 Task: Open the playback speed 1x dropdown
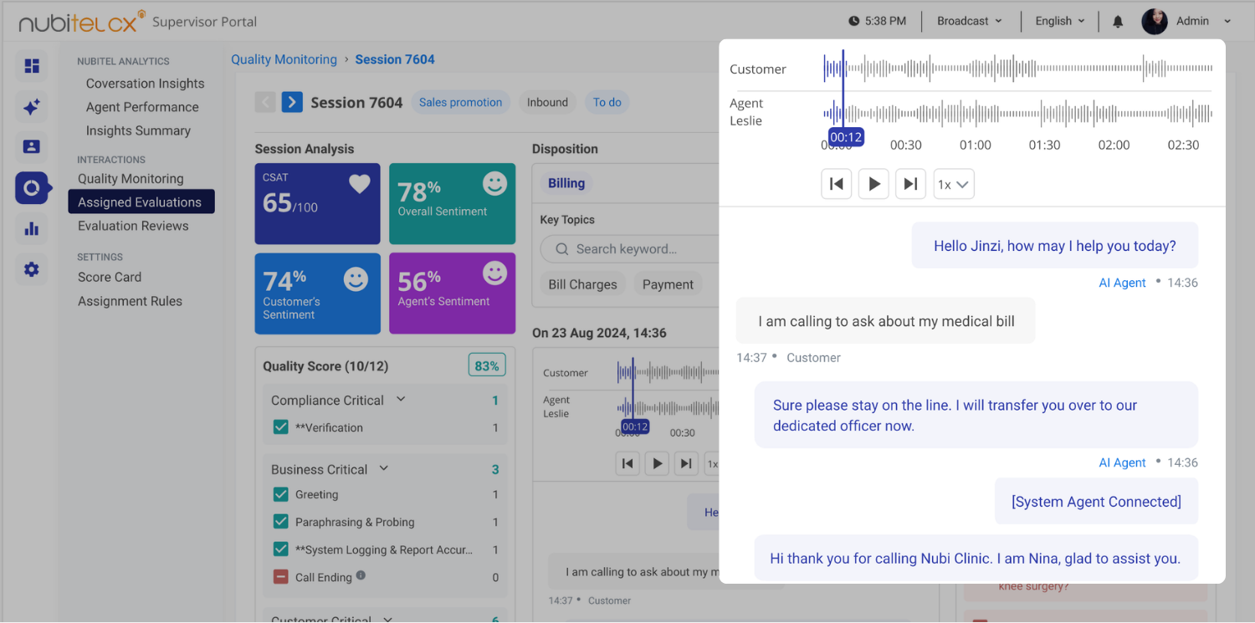(954, 184)
